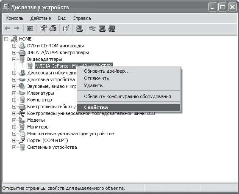The image size is (239, 194).
Task: Collapse the HOME root node
Action: tap(6, 39)
